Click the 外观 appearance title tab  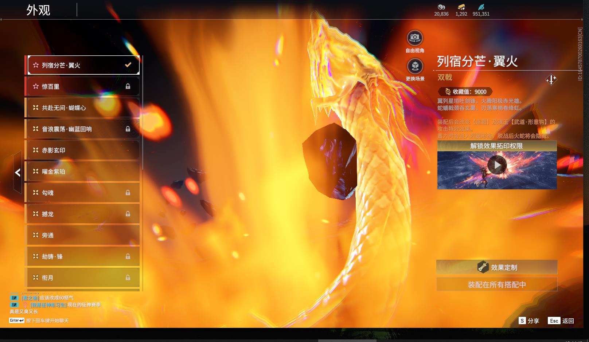(38, 10)
